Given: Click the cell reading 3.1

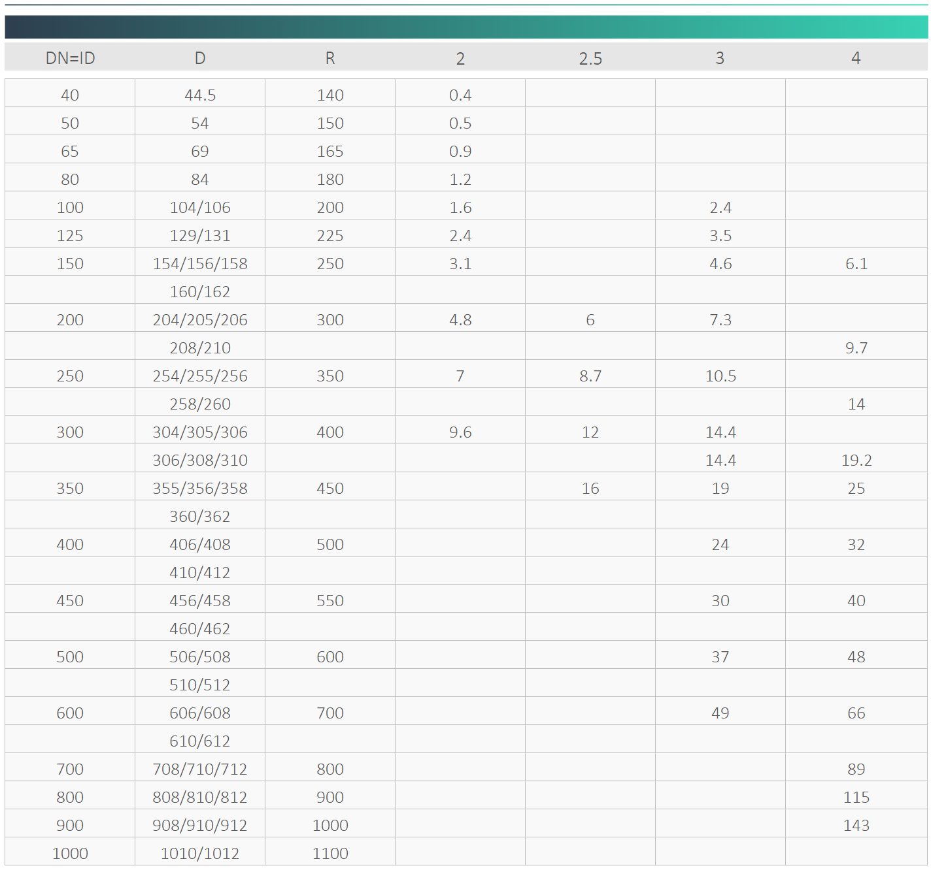Looking at the screenshot, I should pos(460,264).
